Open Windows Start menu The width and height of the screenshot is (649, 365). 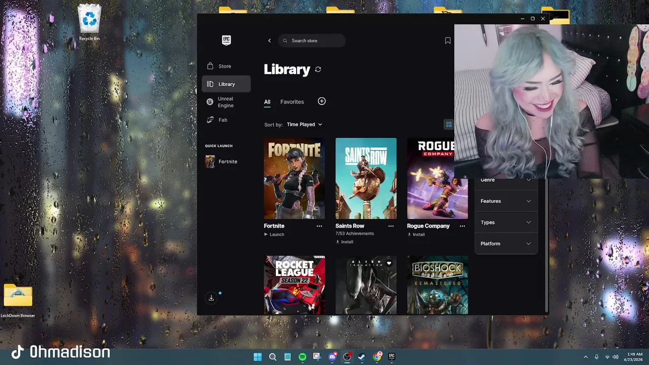click(x=258, y=357)
